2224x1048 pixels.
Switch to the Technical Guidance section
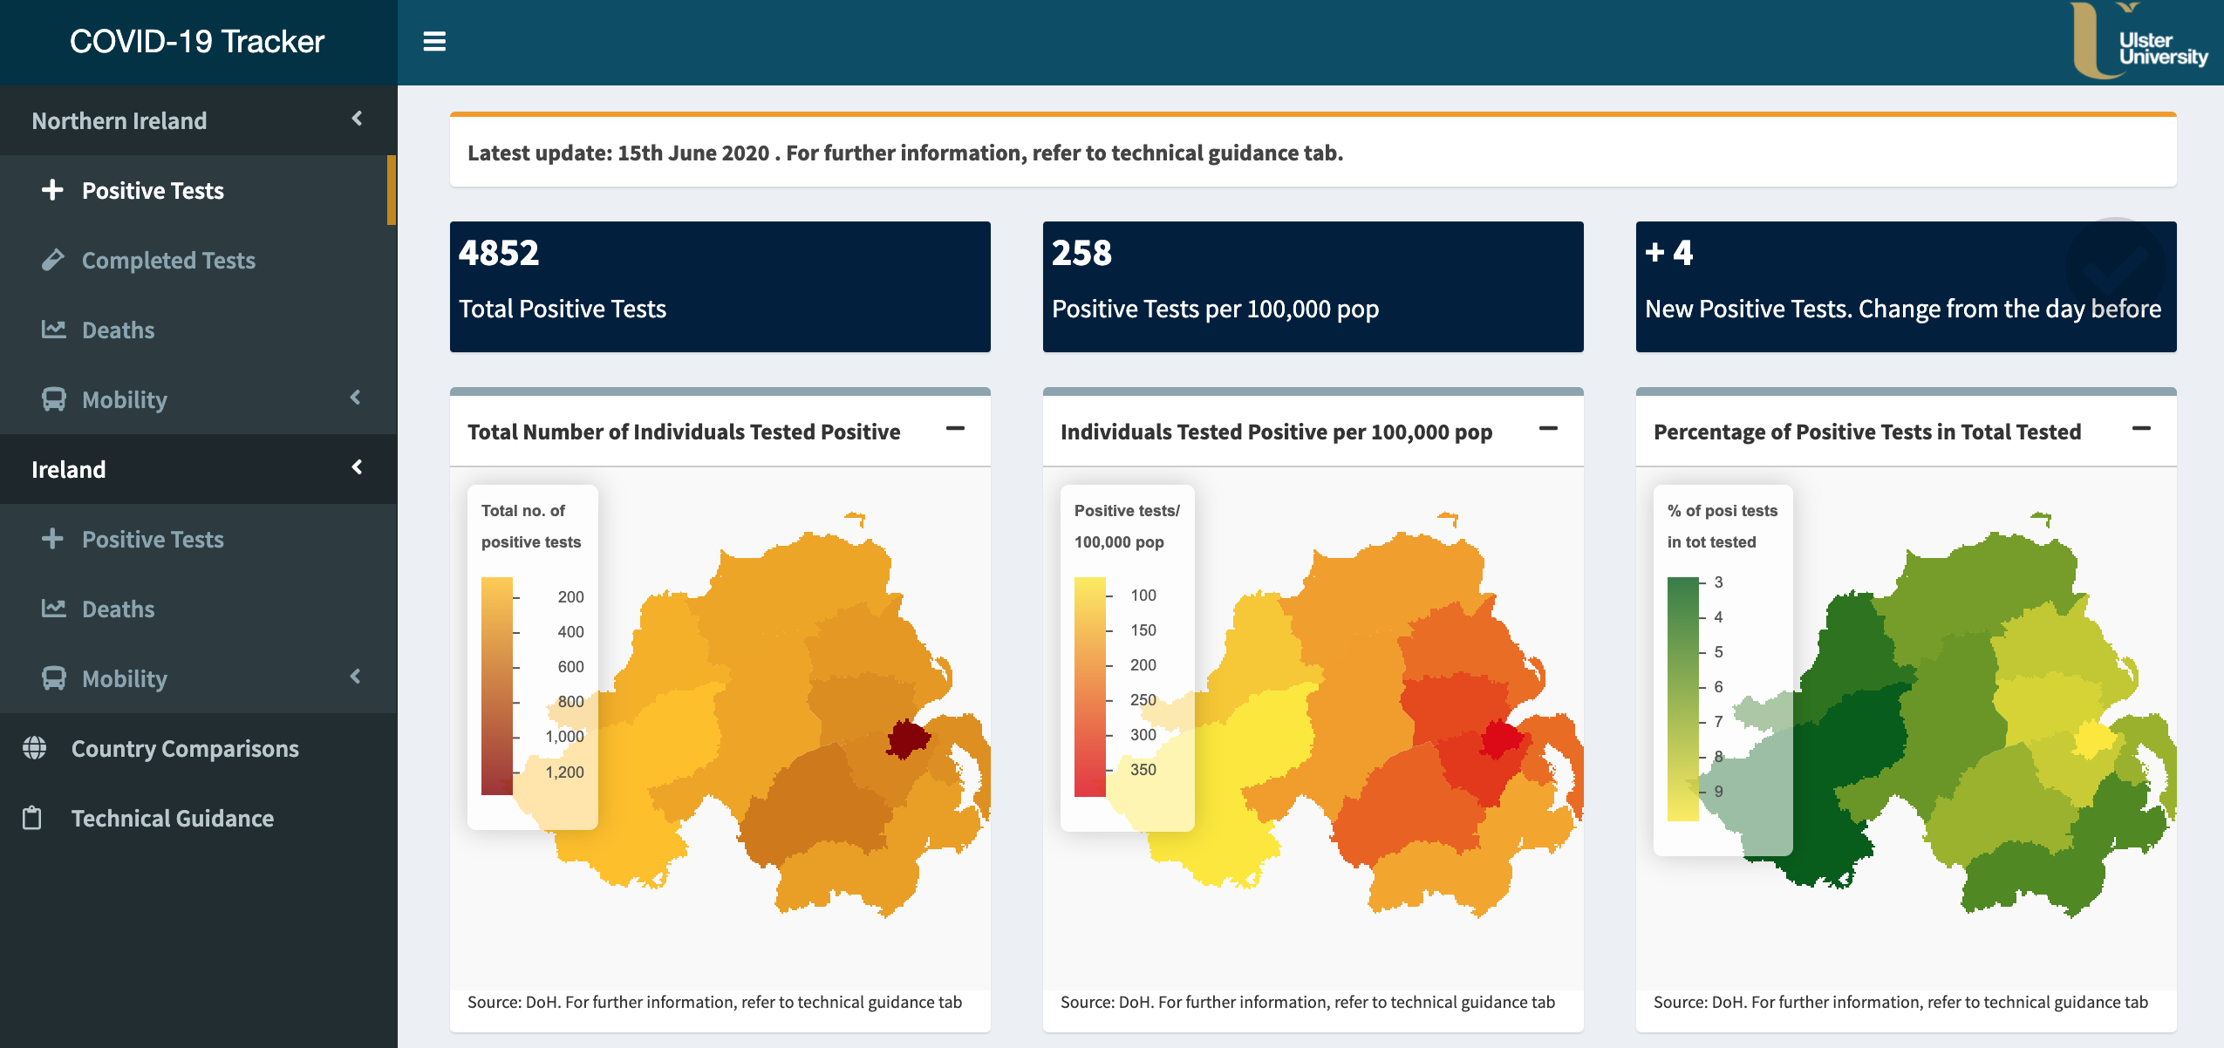click(x=172, y=818)
